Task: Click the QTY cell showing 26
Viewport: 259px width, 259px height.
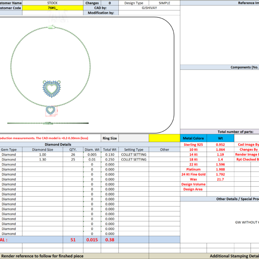Action: [x=73, y=154]
